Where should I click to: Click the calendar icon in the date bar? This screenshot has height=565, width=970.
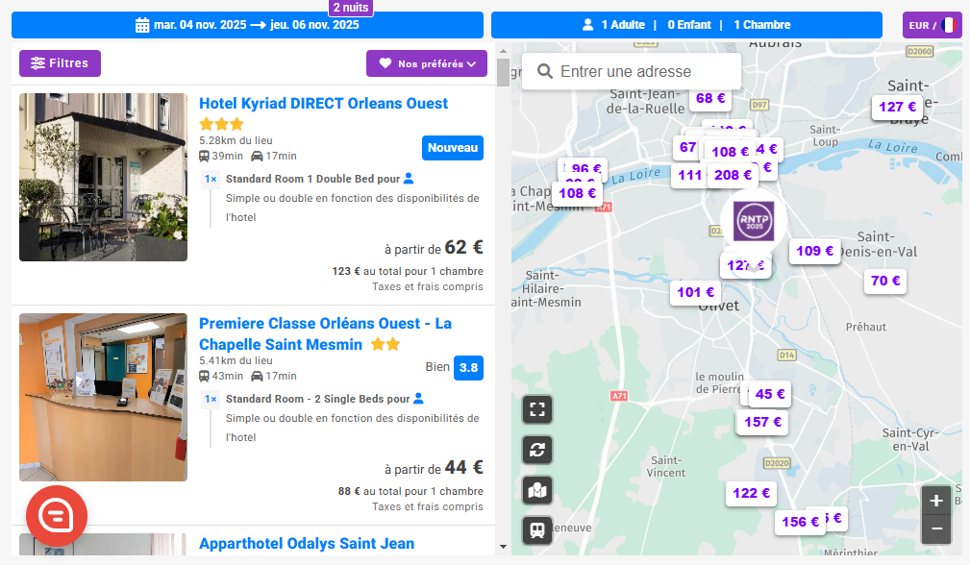tap(142, 25)
